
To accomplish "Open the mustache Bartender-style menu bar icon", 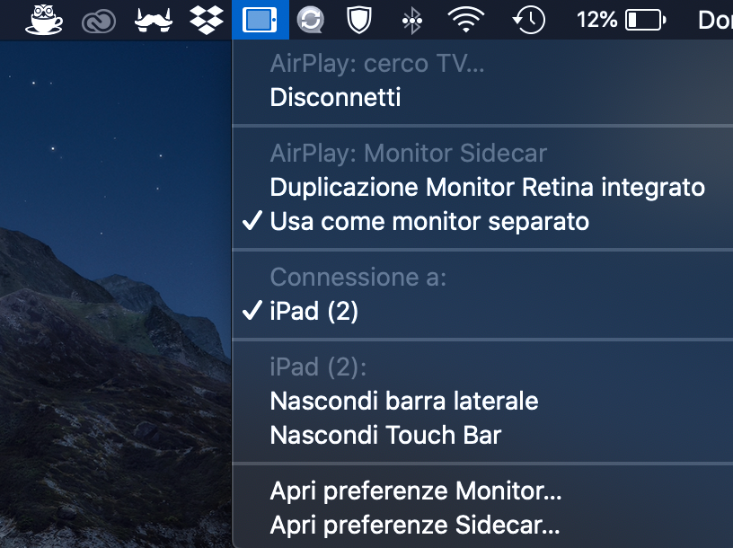I will [153, 20].
